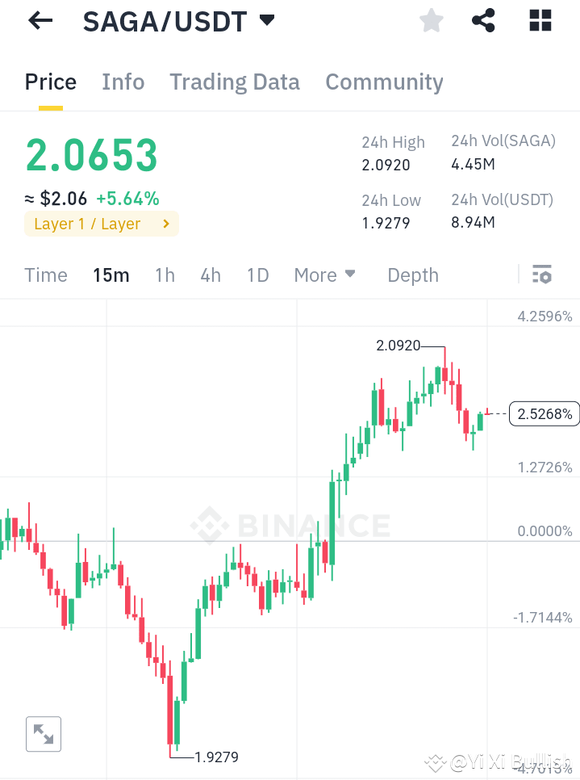
Task: Tap the back arrow to exit the chart
Action: pos(38,20)
